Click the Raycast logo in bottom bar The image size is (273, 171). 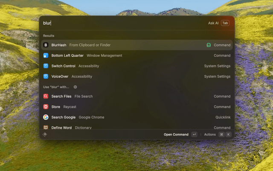tap(45, 134)
